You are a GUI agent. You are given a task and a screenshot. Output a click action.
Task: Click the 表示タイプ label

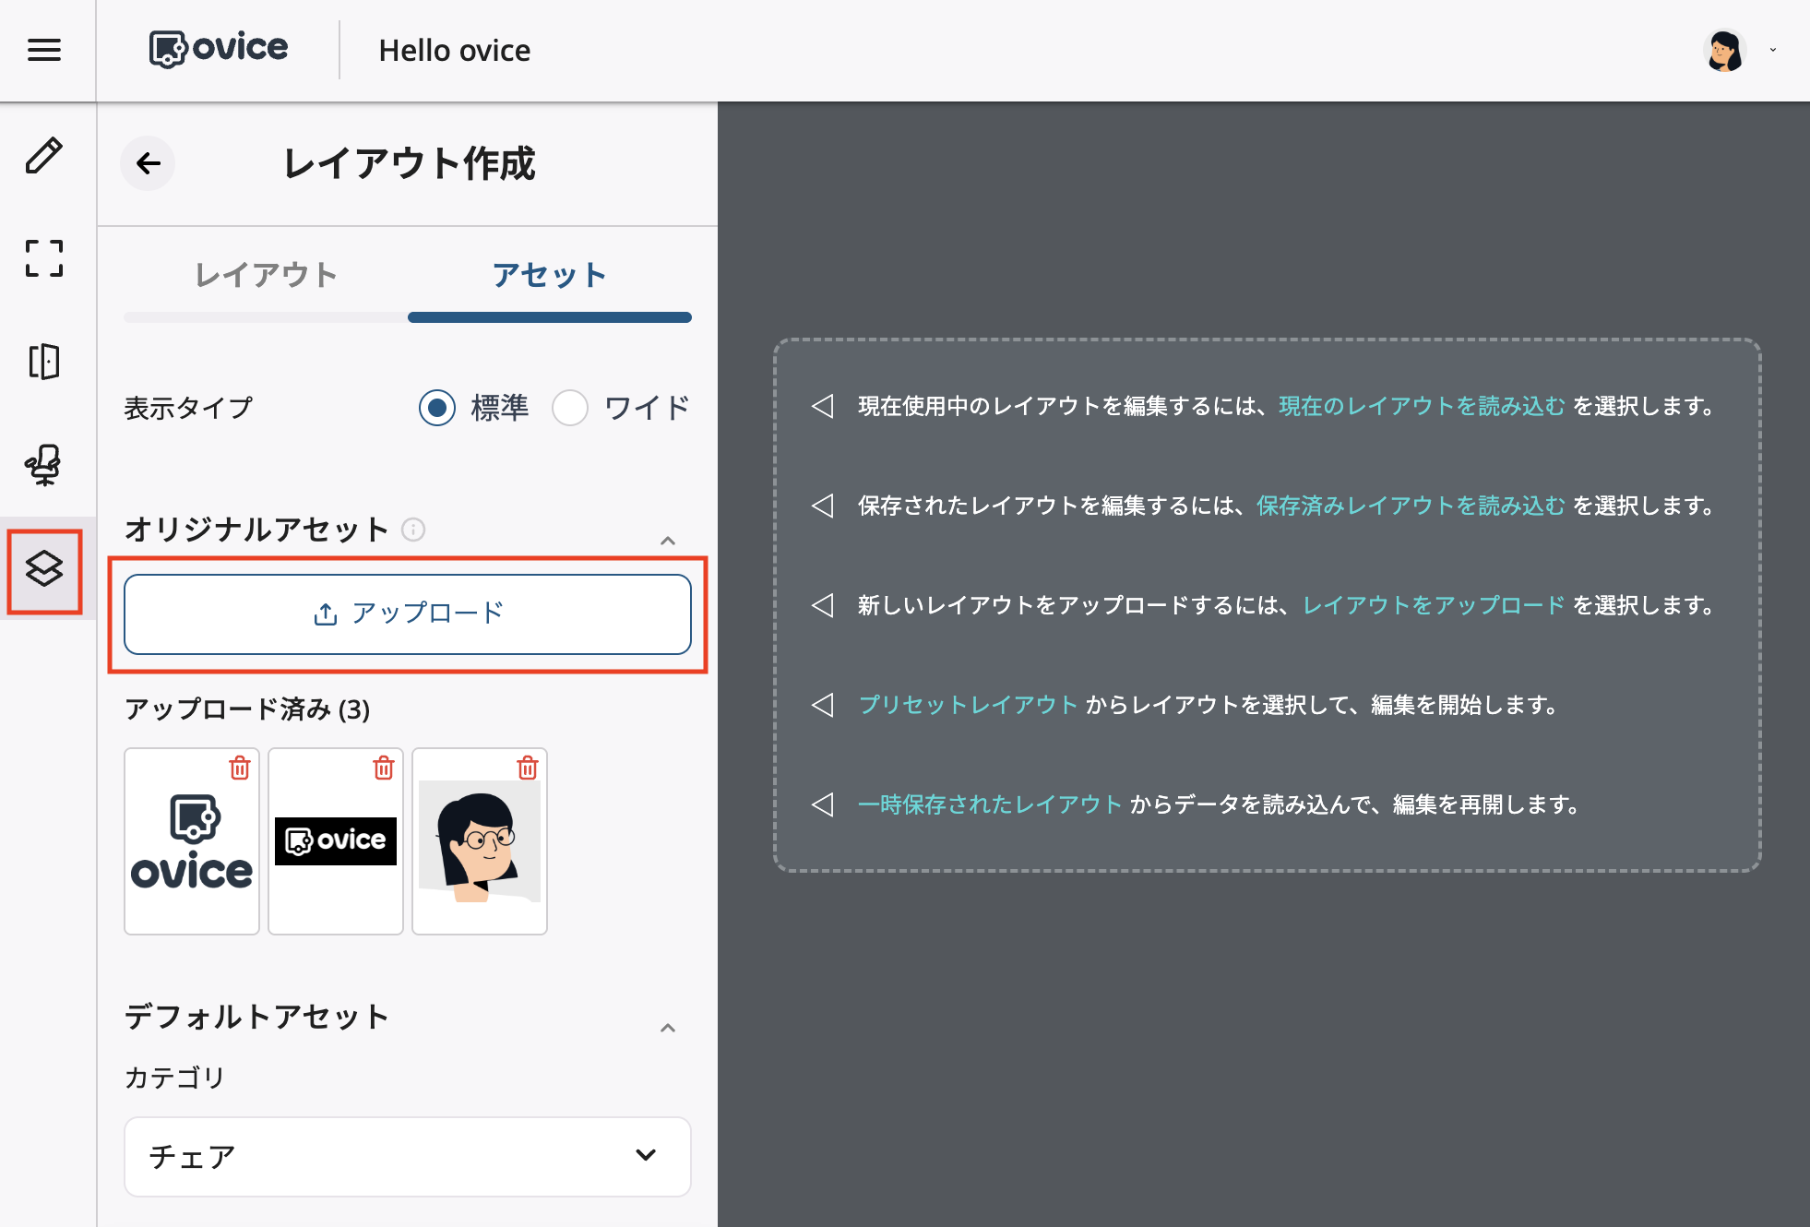tap(188, 408)
